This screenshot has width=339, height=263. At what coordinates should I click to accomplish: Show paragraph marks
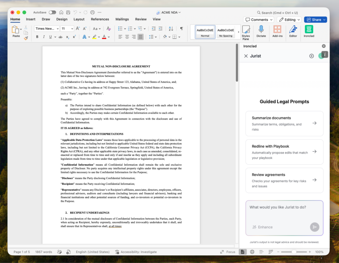[182, 28]
